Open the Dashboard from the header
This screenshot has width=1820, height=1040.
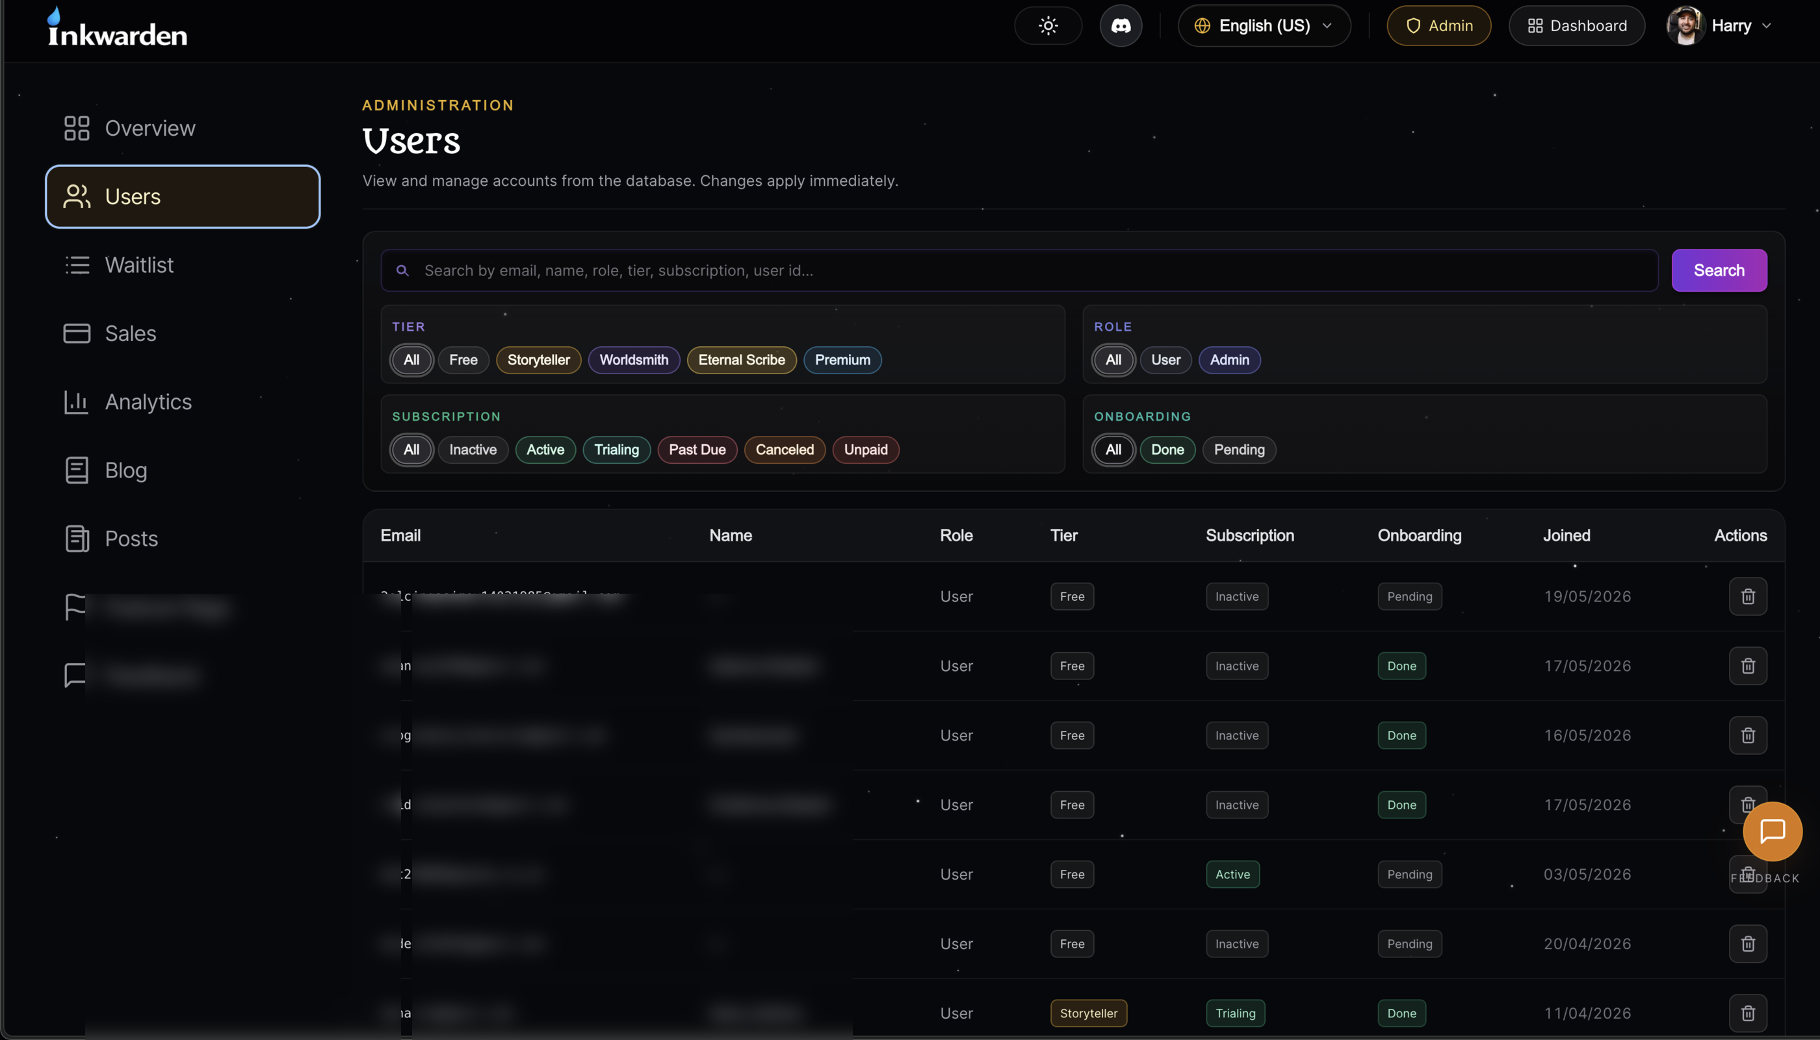tap(1576, 26)
